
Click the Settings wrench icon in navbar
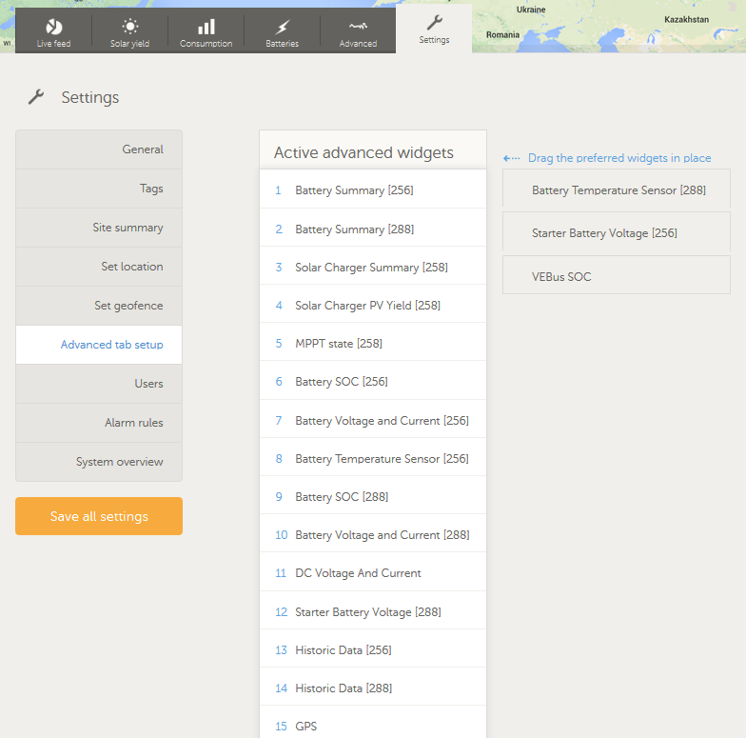(x=434, y=22)
